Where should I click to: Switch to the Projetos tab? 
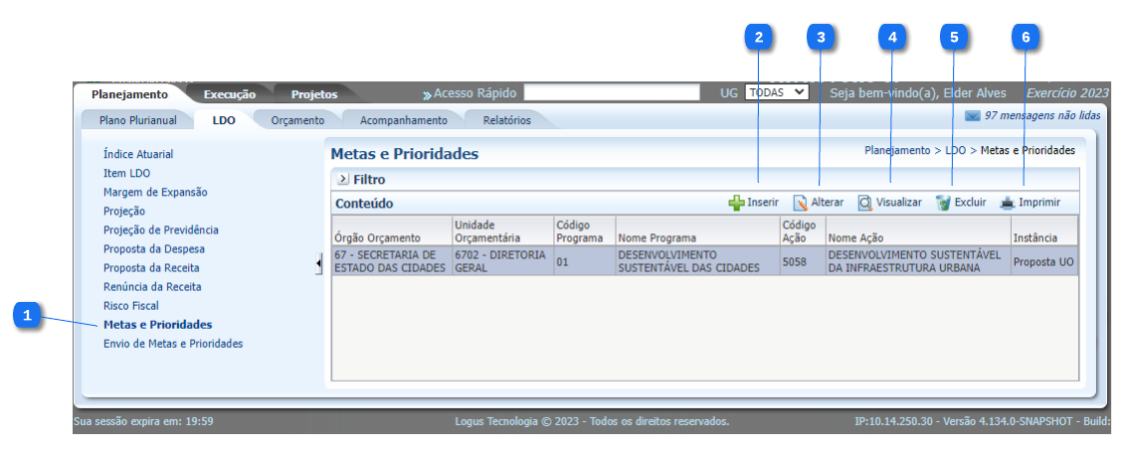313,94
